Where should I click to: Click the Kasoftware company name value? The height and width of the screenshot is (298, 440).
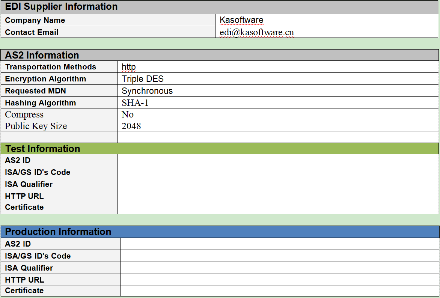pos(241,20)
